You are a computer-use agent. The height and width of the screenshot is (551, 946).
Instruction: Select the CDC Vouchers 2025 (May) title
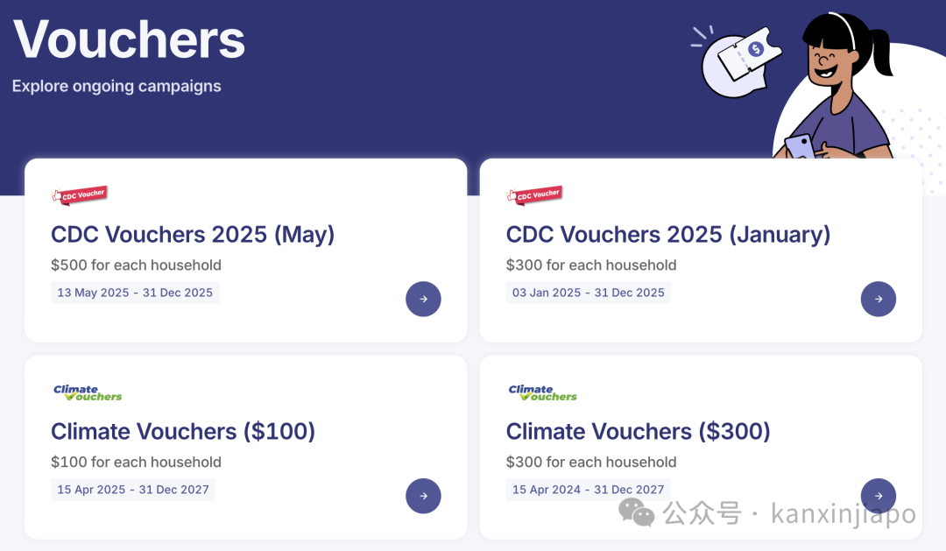tap(193, 234)
